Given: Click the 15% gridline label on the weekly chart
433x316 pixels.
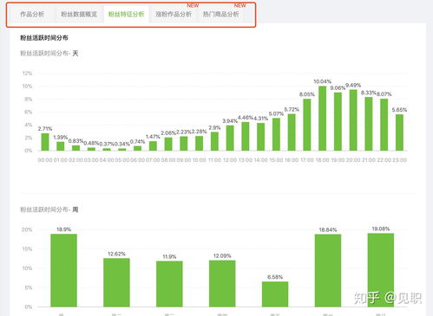Looking at the screenshot, I should 27,248.
